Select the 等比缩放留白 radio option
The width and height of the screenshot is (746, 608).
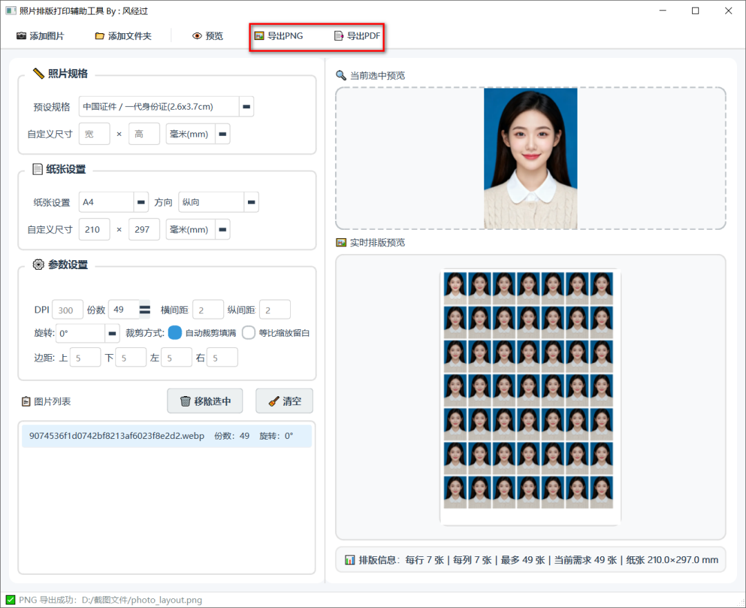click(249, 333)
